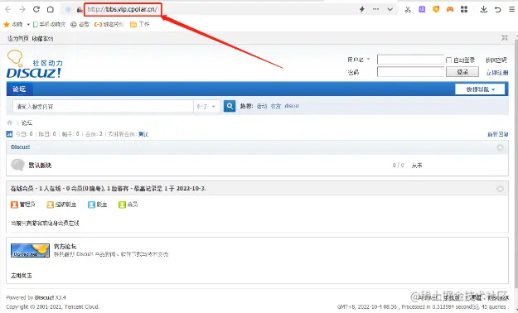Viewport: 518px width, 313px height.
Task: Click the Discuz! logo
Action: coord(34,64)
